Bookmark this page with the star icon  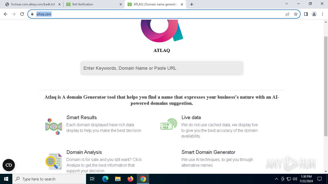(296, 14)
